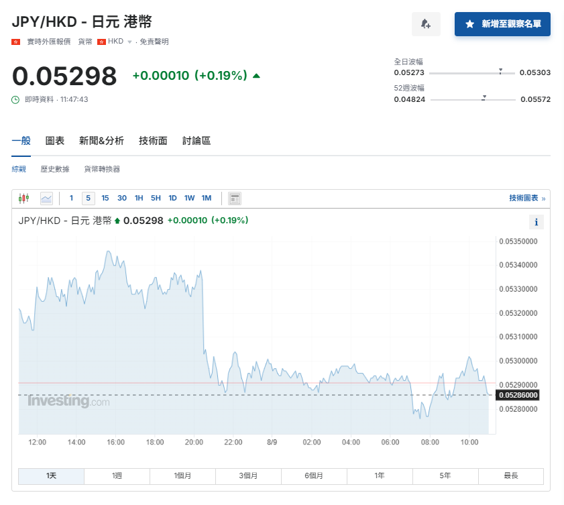Open the chart info icon on the right
The height and width of the screenshot is (505, 564).
tap(536, 221)
